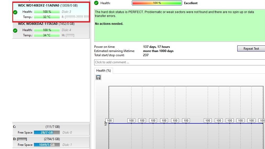This screenshot has width=265, height=149.
Task: Click the (111/7 GB) capacity of C:
Action: coord(53,127)
